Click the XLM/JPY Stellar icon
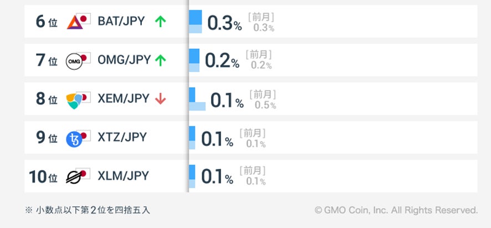 [78, 176]
